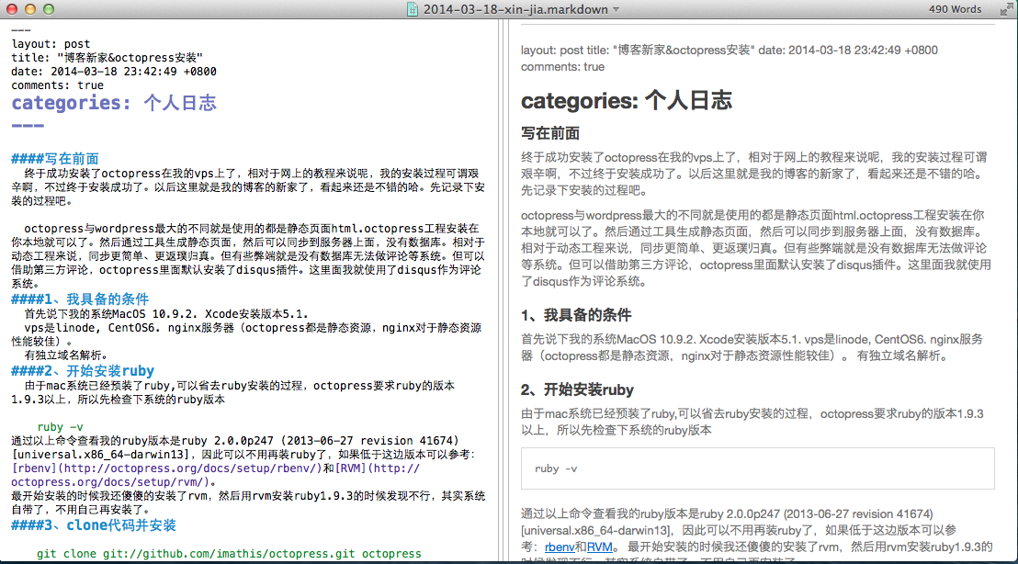The width and height of the screenshot is (1018, 564).
Task: Click the '####2、开始安装ruby' heading in the editor
Action: tap(83, 371)
